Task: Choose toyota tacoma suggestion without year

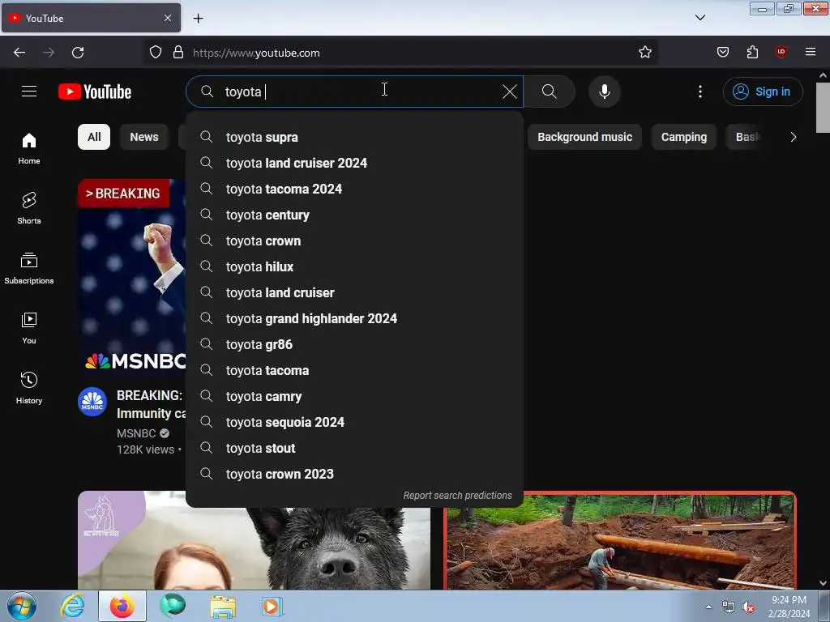Action: pos(355,370)
